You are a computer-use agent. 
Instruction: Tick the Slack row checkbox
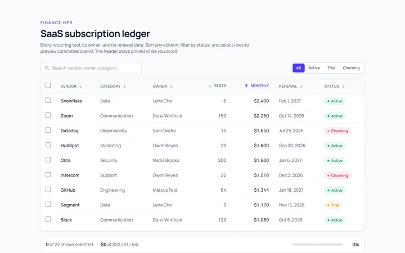[48, 219]
